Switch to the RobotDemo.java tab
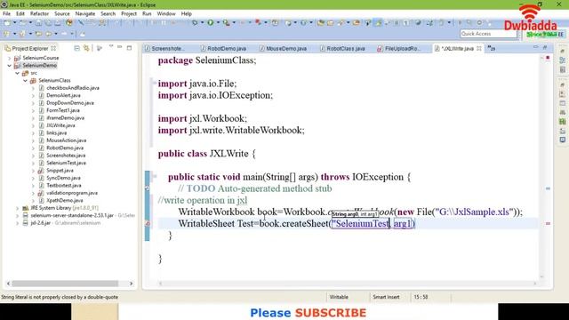 coord(223,48)
